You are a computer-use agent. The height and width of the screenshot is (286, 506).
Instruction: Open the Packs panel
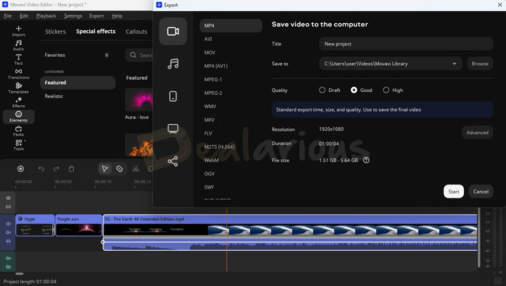pyautogui.click(x=18, y=131)
